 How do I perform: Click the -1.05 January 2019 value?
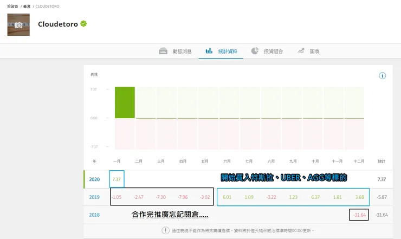[117, 197]
